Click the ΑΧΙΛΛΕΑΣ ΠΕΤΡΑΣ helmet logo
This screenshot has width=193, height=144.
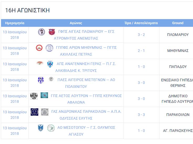click(49, 48)
